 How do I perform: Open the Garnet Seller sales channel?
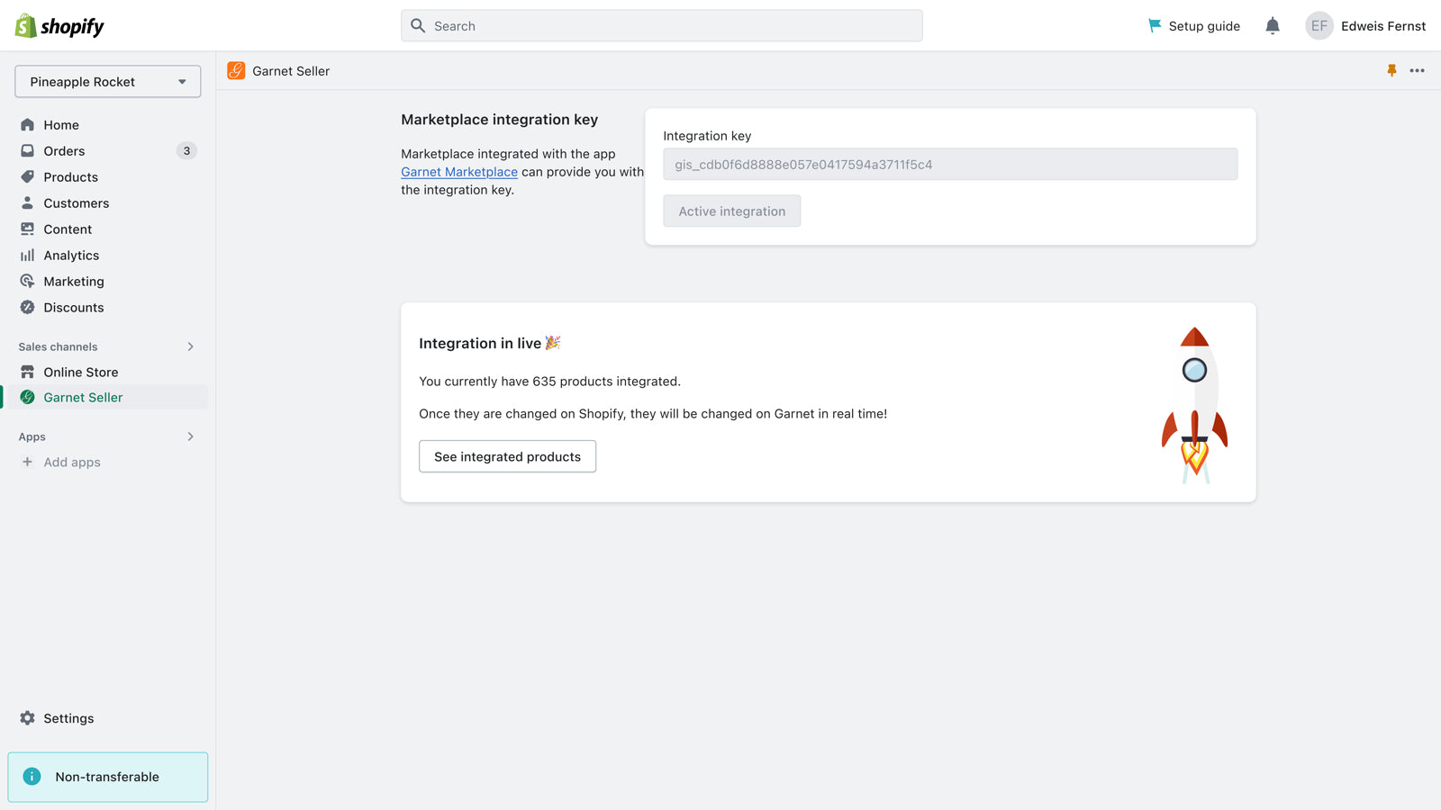83,397
